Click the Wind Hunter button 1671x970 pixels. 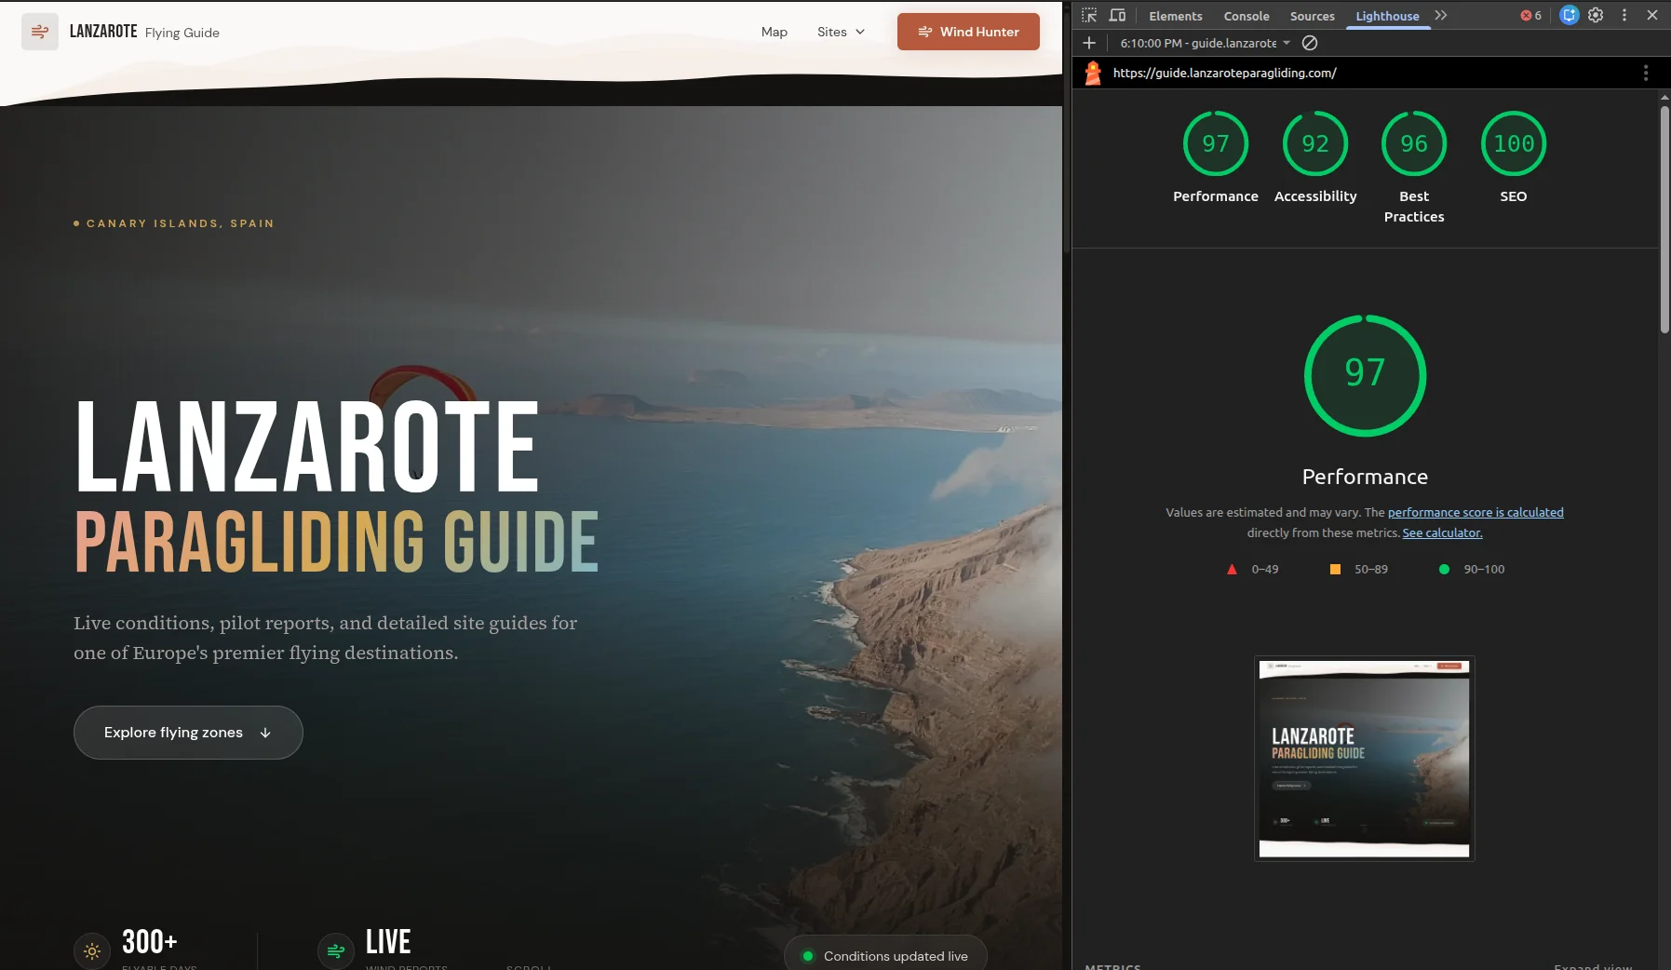pos(968,32)
